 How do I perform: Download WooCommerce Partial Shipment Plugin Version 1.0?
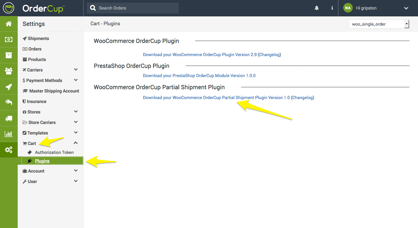coord(216,97)
